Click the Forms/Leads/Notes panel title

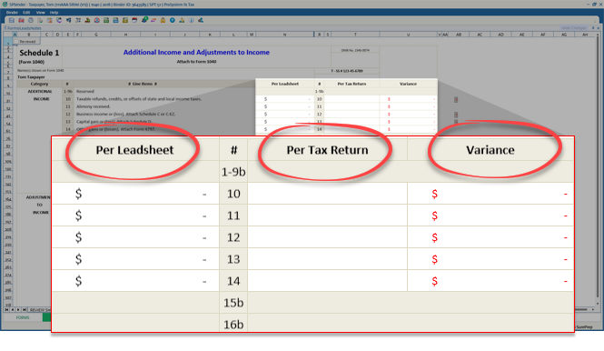[x=24, y=28]
